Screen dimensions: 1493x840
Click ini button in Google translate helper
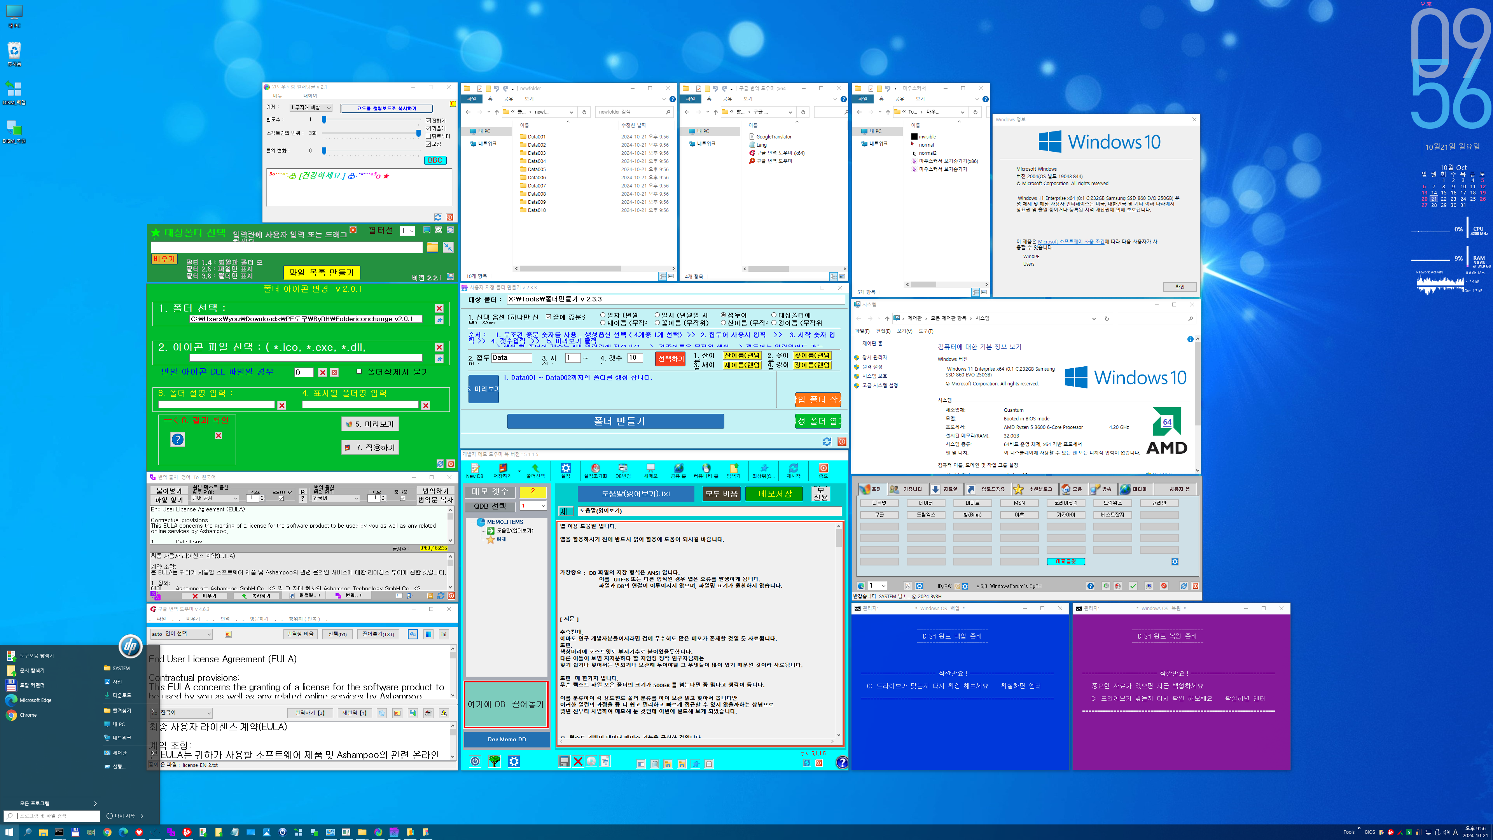[x=444, y=634]
